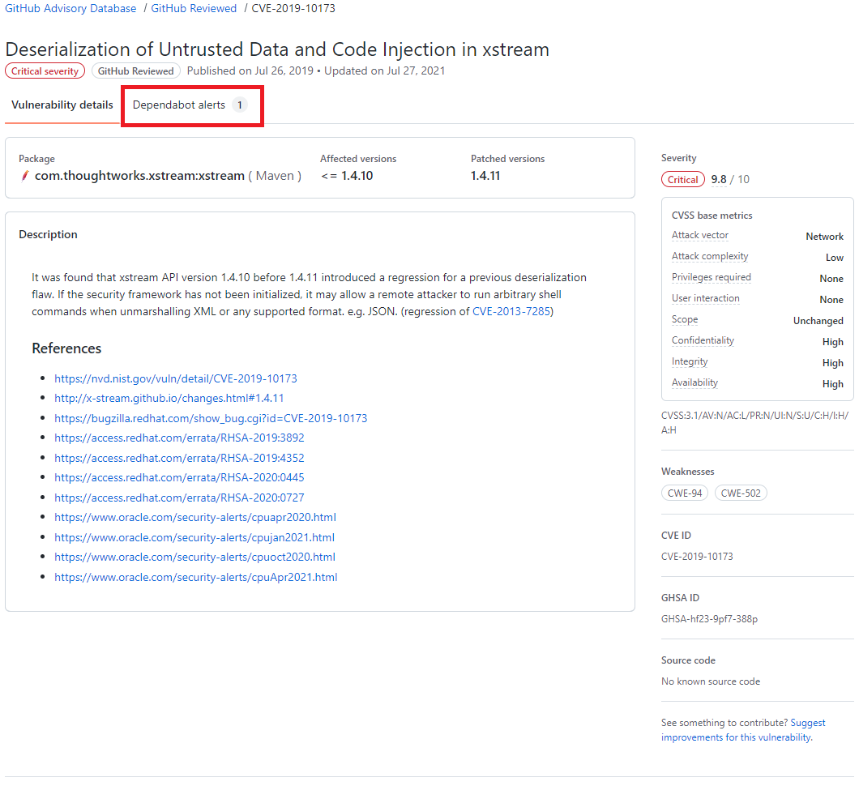Image resolution: width=859 pixels, height=786 pixels.
Task: Click the References heading
Action: click(66, 348)
